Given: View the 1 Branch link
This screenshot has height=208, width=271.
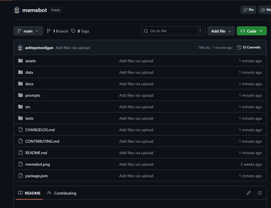Looking at the screenshot, I should pos(57,31).
